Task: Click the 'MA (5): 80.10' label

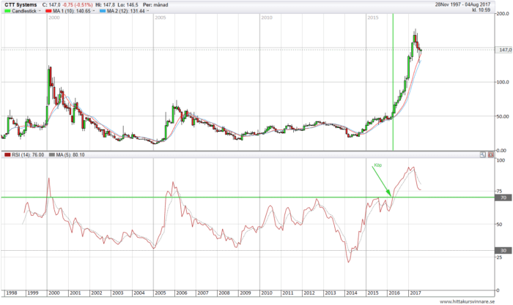Action: point(70,155)
